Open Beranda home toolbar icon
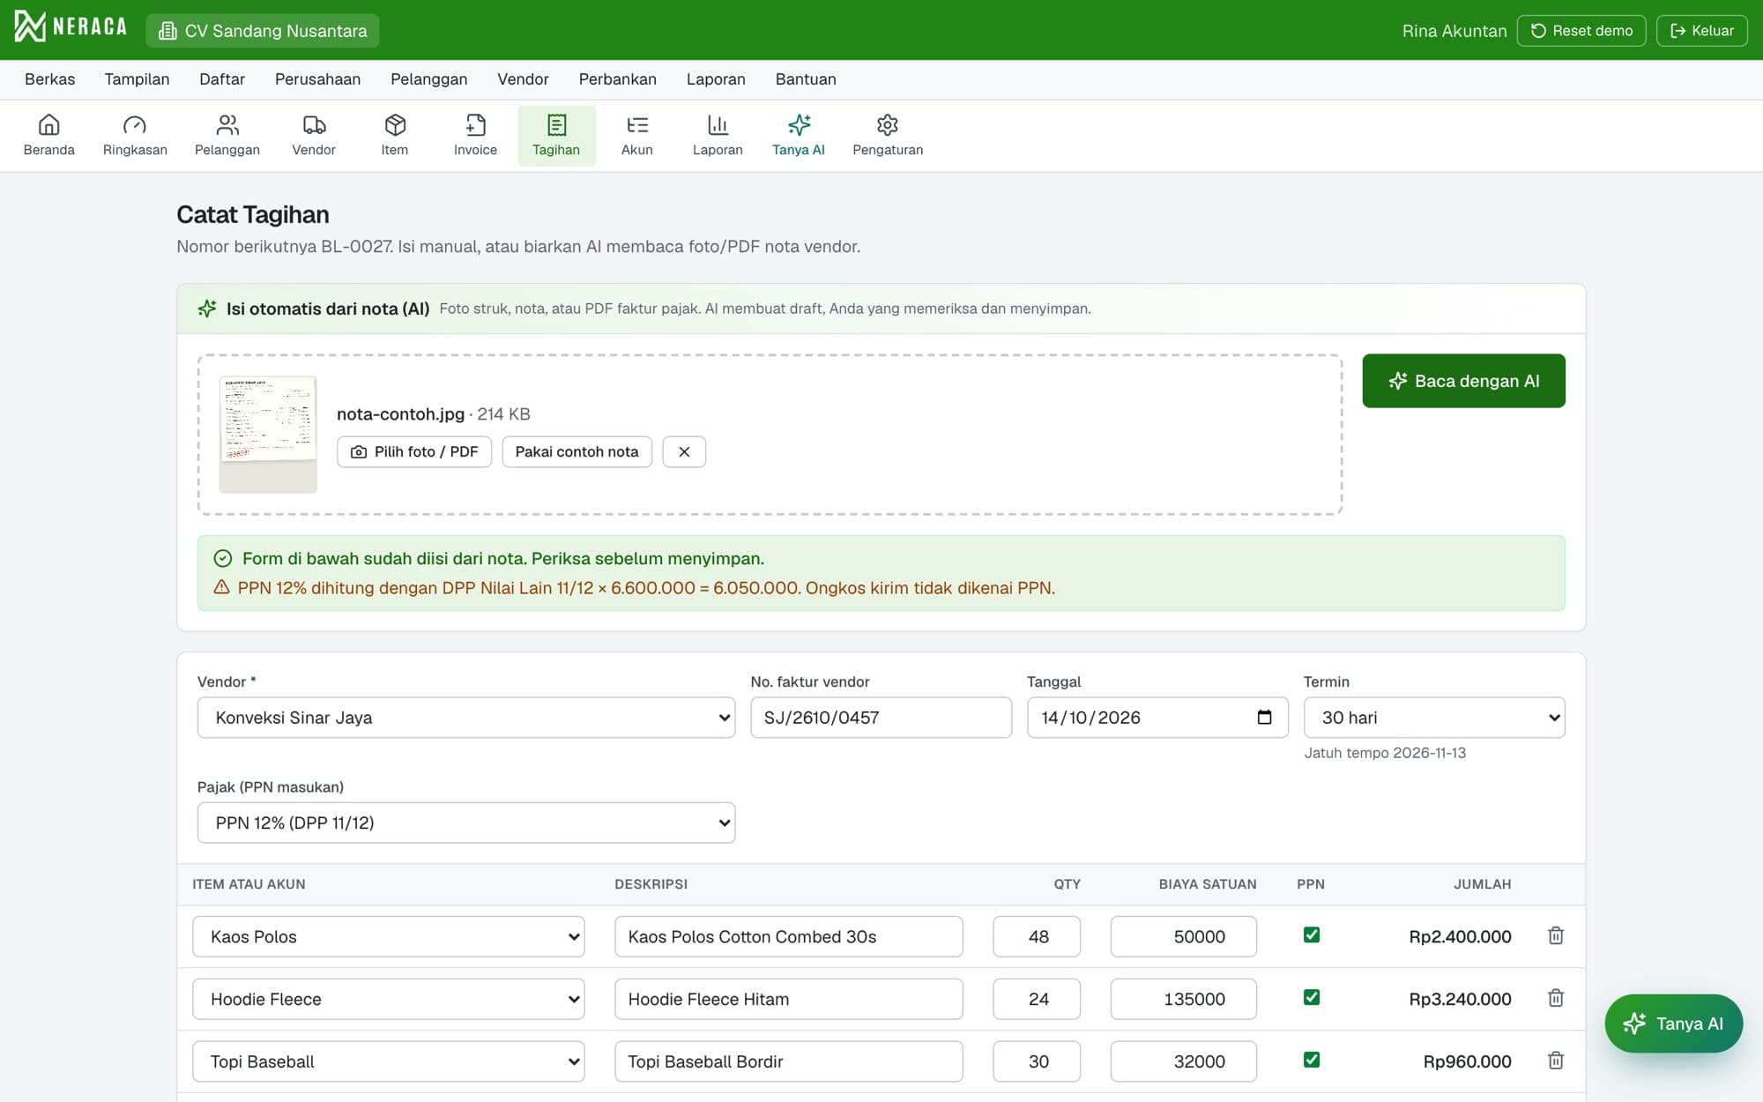 pyautogui.click(x=49, y=136)
